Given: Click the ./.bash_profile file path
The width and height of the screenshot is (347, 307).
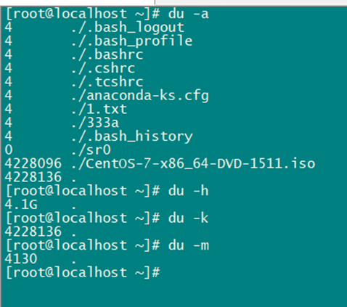Looking at the screenshot, I should 132,41.
